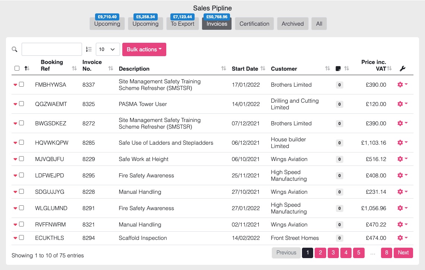Image resolution: width=425 pixels, height=270 pixels.
Task: Sort by Start Date column arrows
Action: (263, 69)
